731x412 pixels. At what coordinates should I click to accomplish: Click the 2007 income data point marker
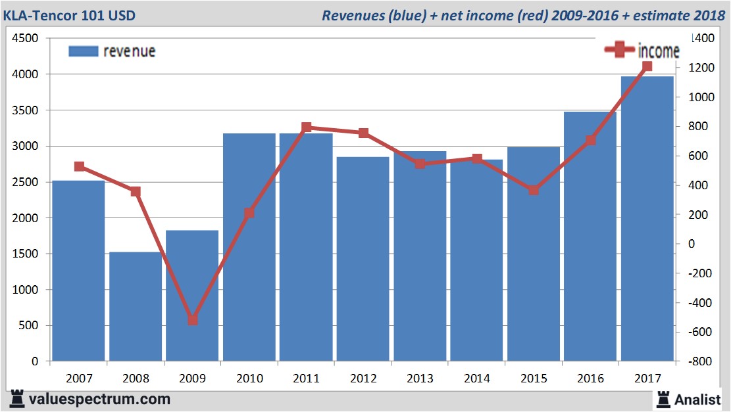click(x=79, y=166)
